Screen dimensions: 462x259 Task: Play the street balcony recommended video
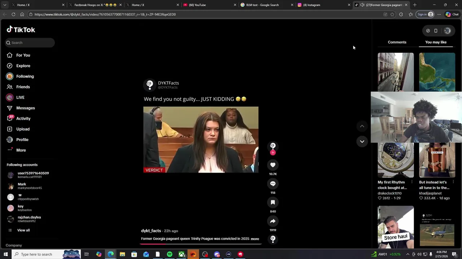click(396, 72)
